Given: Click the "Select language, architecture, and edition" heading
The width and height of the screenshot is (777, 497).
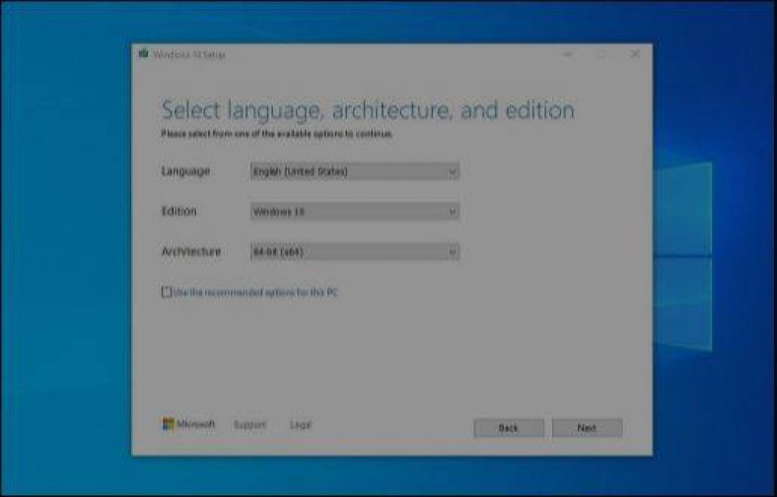Looking at the screenshot, I should [x=368, y=110].
